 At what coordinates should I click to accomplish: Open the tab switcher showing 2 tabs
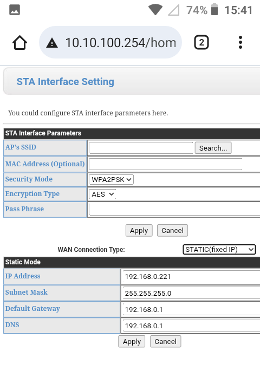[201, 43]
